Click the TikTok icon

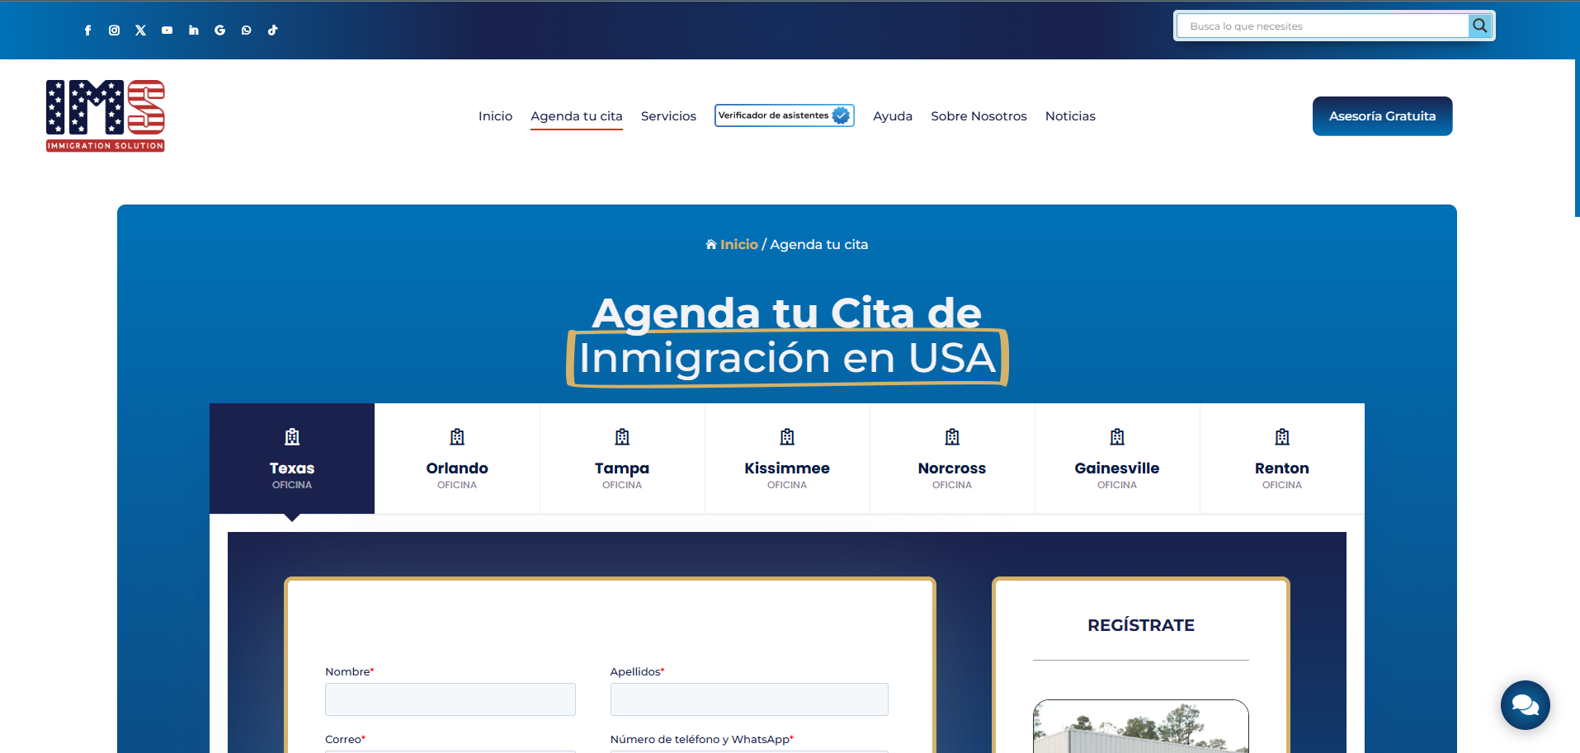click(272, 30)
